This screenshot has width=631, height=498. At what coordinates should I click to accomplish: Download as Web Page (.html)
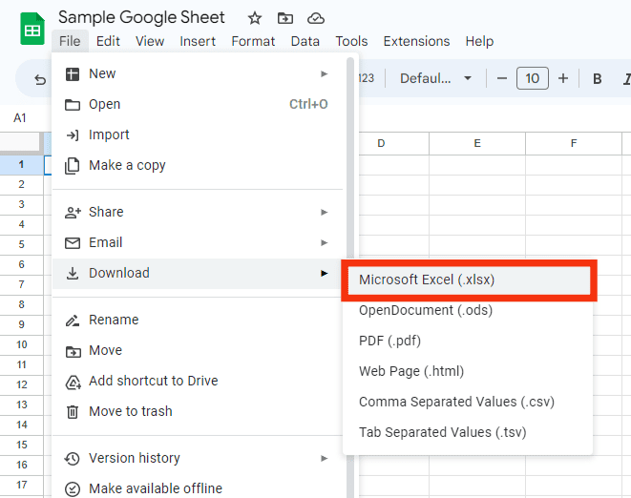click(468, 371)
